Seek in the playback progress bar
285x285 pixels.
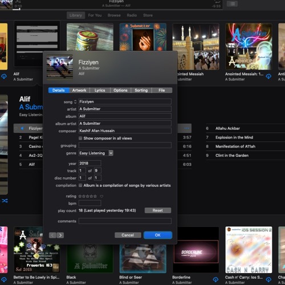click(x=117, y=9)
